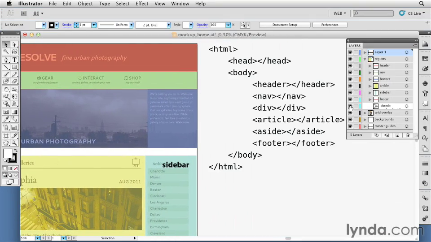The height and width of the screenshot is (242, 431).
Task: Collapse the regions layer
Action: pos(365,59)
